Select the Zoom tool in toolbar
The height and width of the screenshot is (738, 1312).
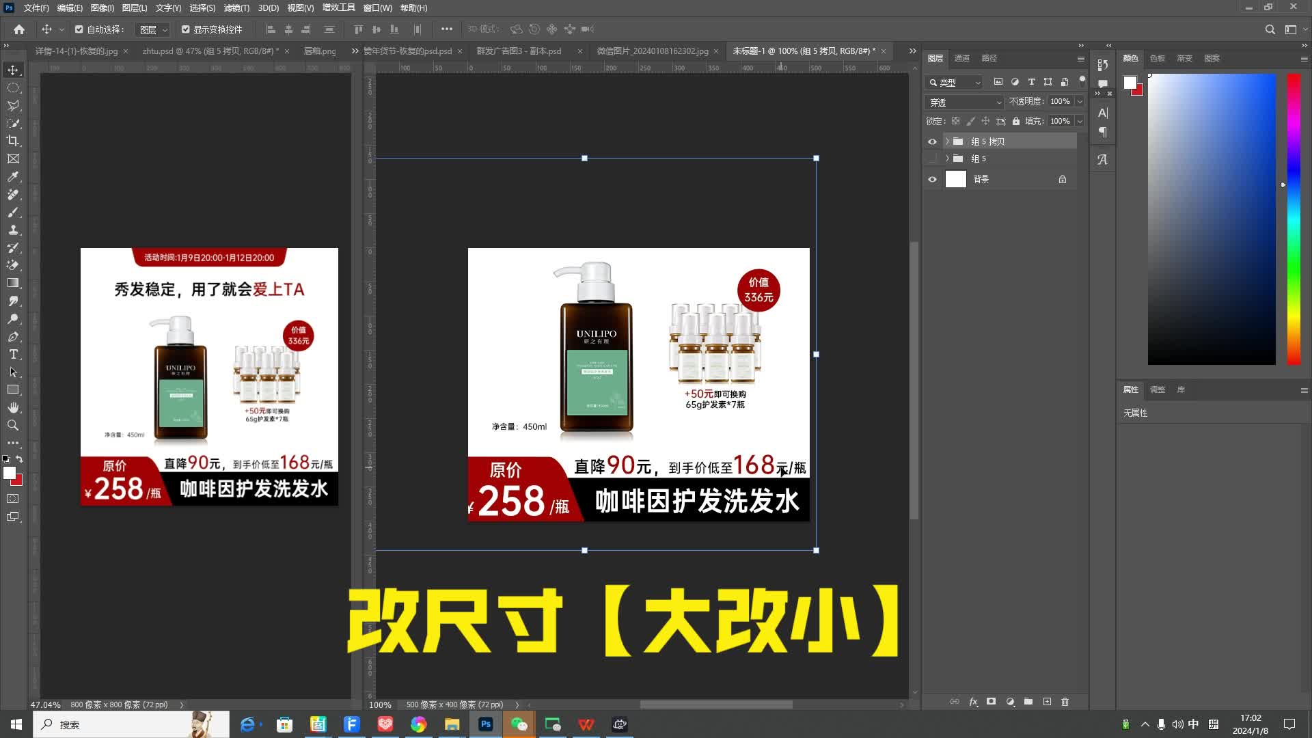click(x=13, y=425)
